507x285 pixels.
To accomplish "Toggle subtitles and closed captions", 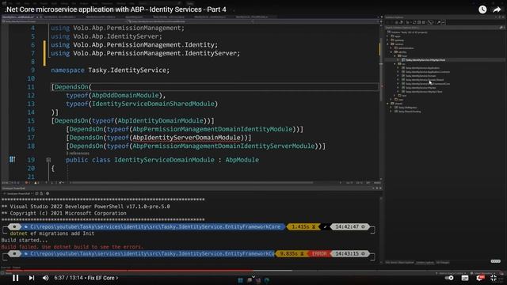I will coord(465,278).
